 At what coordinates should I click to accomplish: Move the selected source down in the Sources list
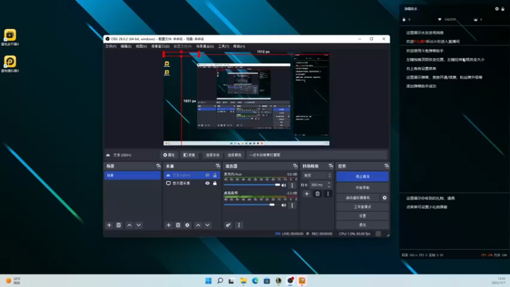click(208, 225)
